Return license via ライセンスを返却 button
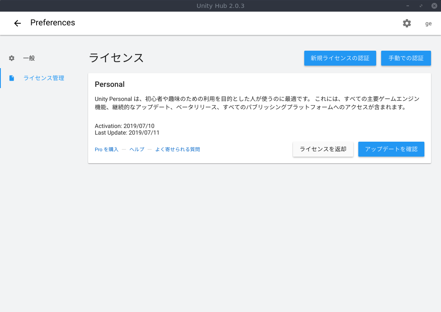Viewport: 441px width, 312px height. [x=323, y=149]
